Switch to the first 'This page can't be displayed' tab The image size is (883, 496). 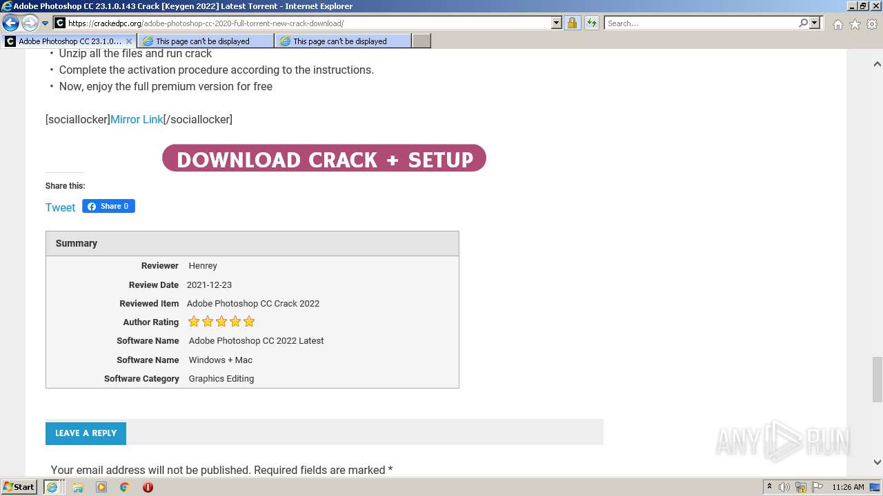point(206,41)
